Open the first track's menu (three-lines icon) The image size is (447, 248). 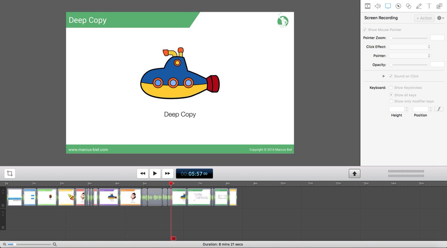click(x=3, y=205)
